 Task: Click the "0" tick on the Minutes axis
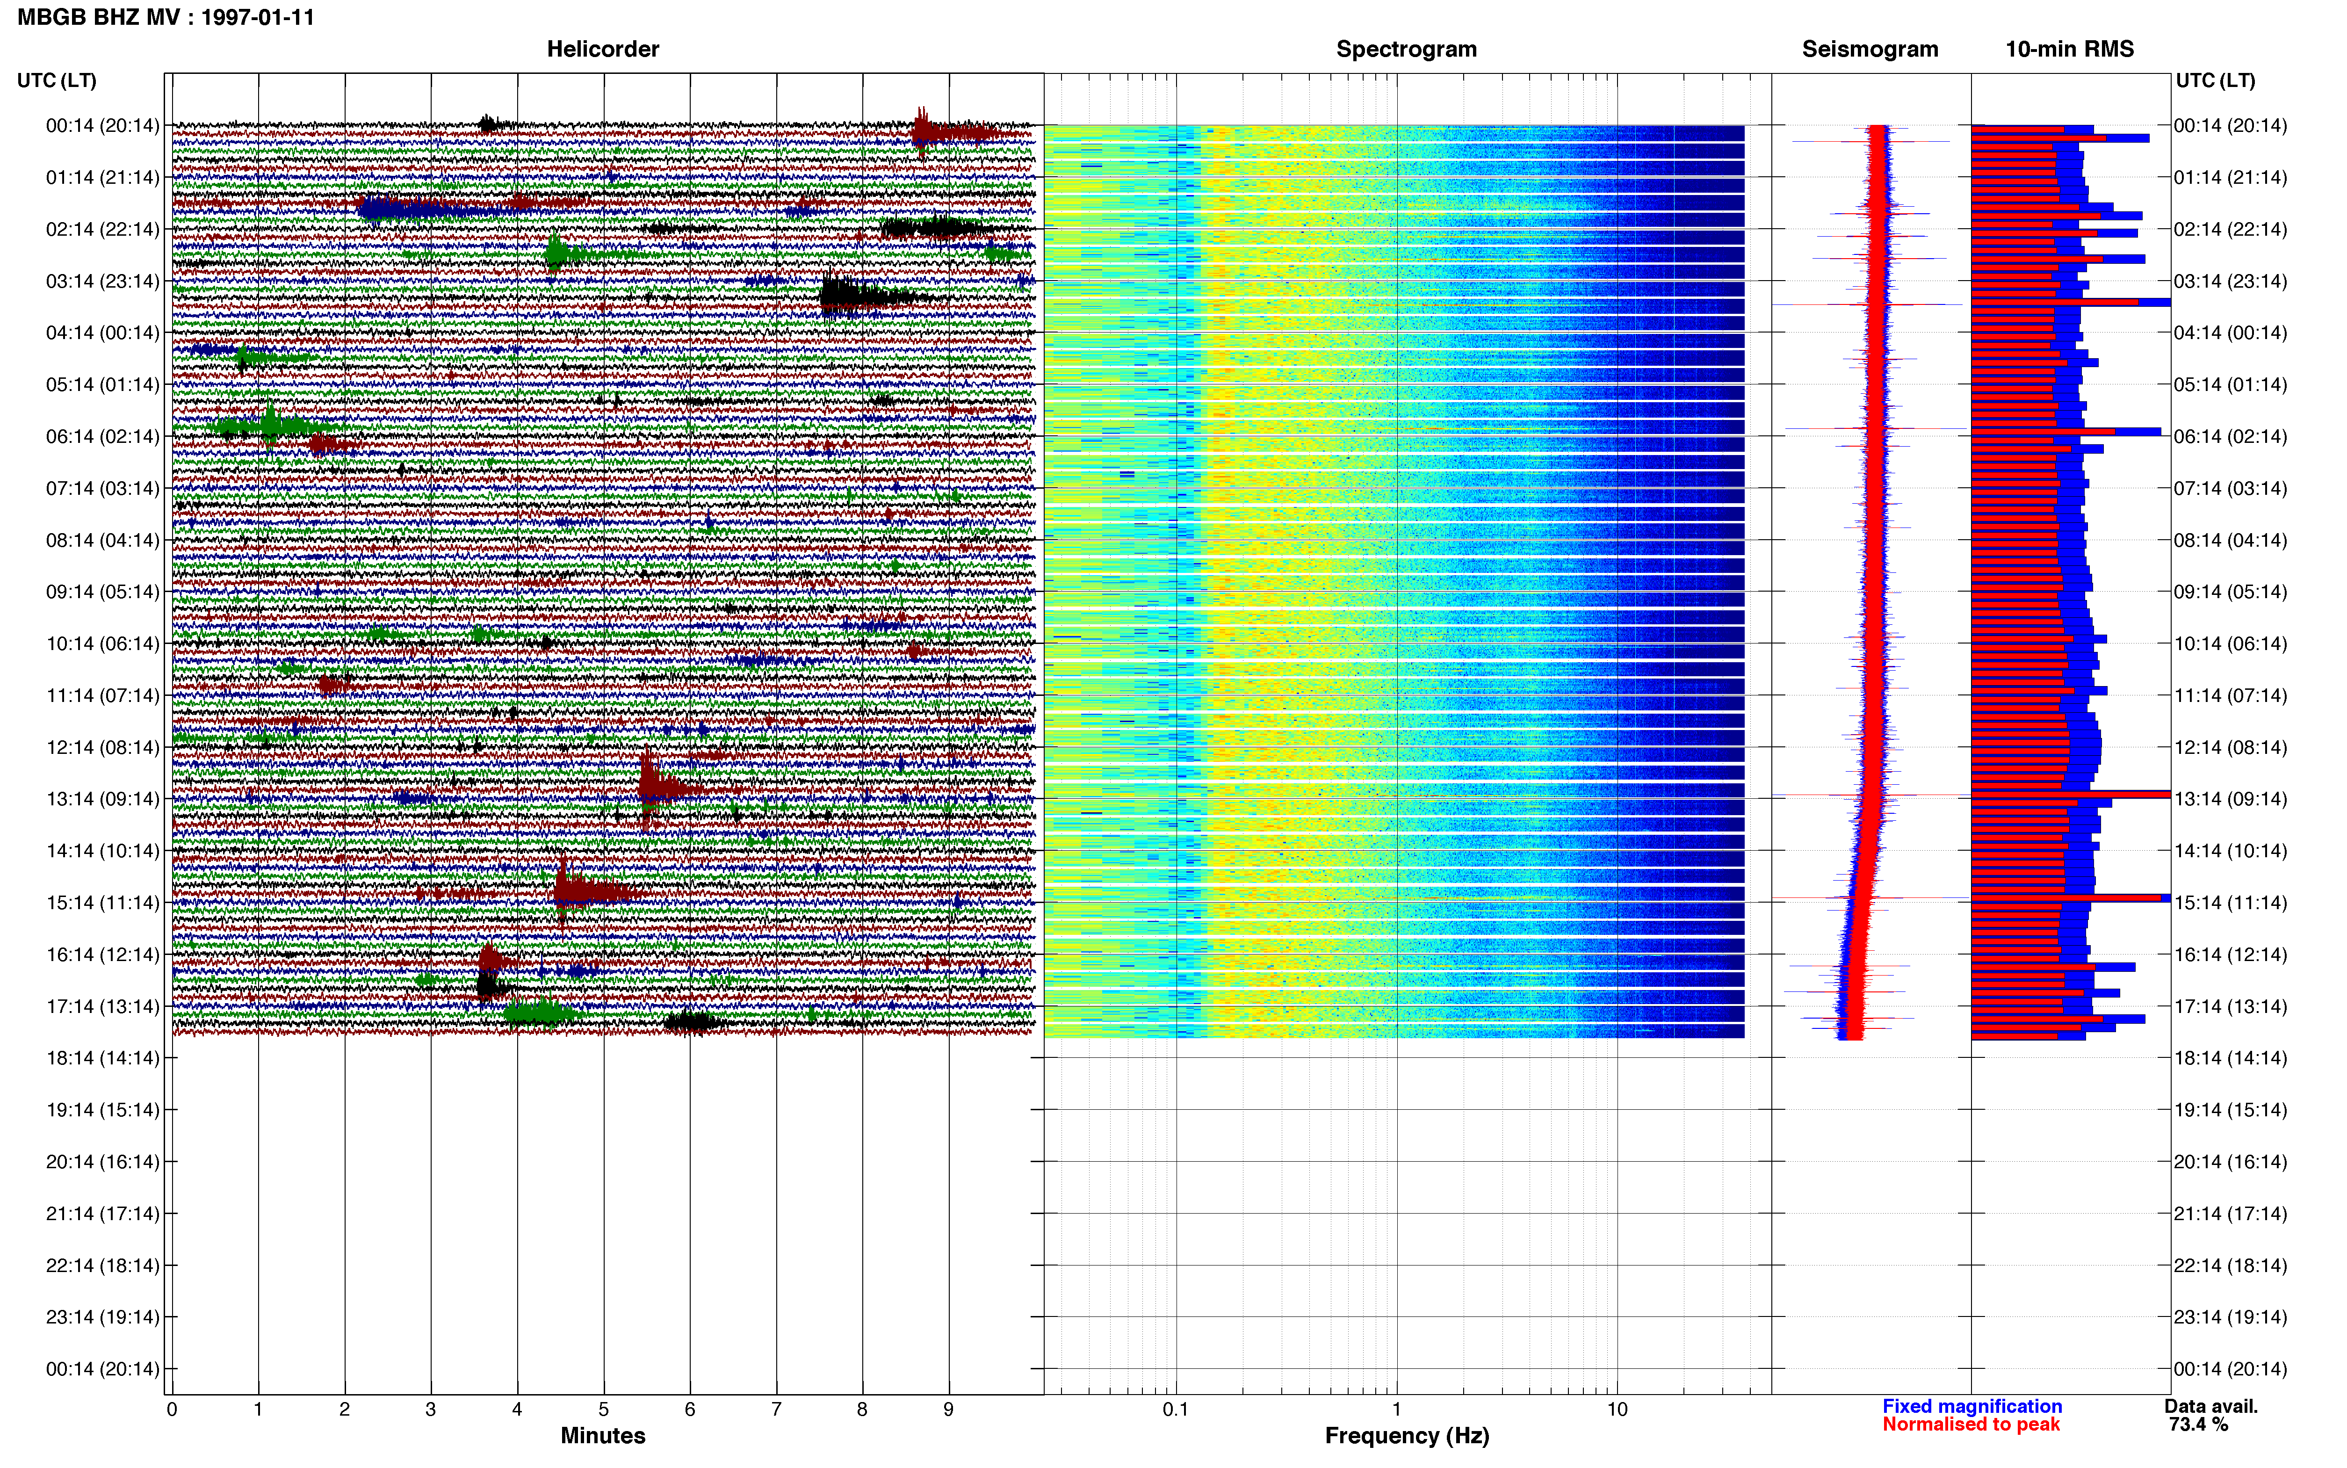pos(172,1410)
